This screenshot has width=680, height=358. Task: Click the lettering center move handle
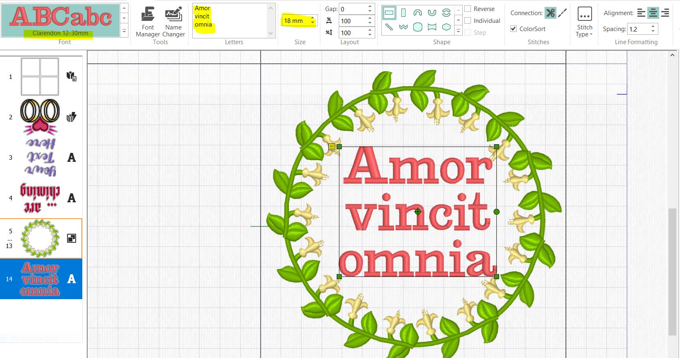pos(418,212)
